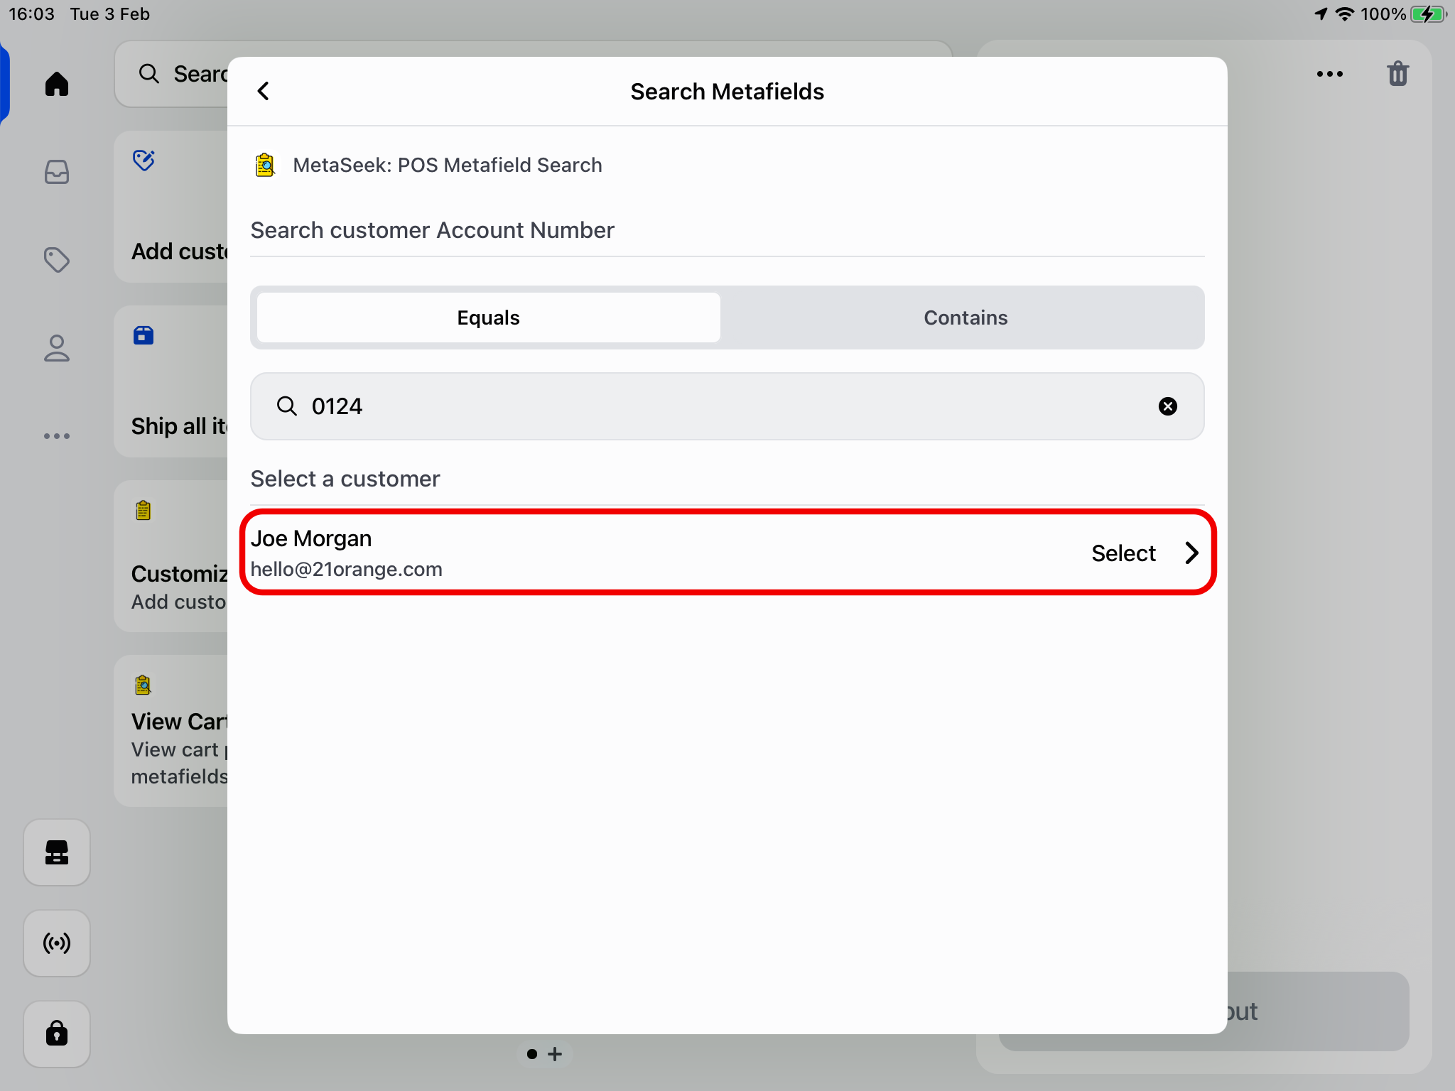
Task: Tap the store location icon button
Action: [x=57, y=852]
